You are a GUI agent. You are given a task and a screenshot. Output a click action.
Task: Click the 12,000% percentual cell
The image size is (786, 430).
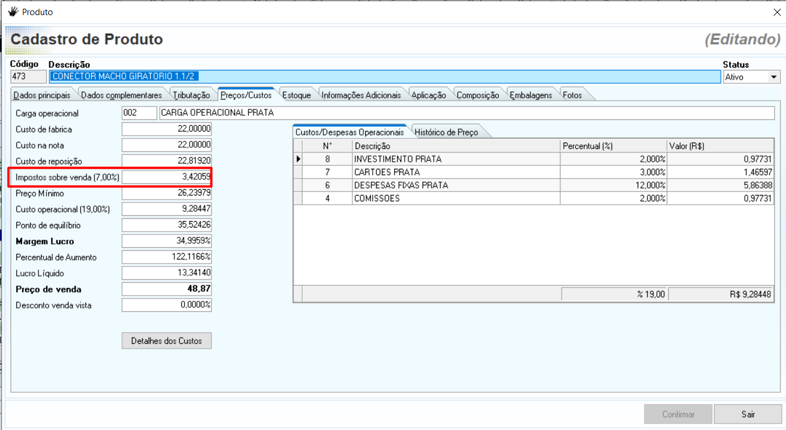(x=614, y=185)
